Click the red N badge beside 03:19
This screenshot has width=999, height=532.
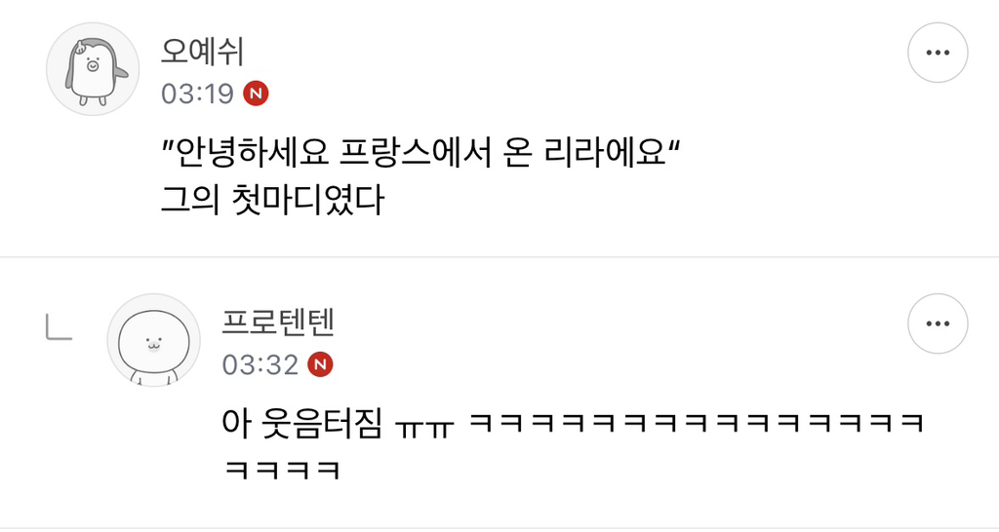256,94
